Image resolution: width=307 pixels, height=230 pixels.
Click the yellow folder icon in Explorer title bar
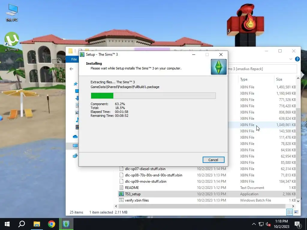70,51
